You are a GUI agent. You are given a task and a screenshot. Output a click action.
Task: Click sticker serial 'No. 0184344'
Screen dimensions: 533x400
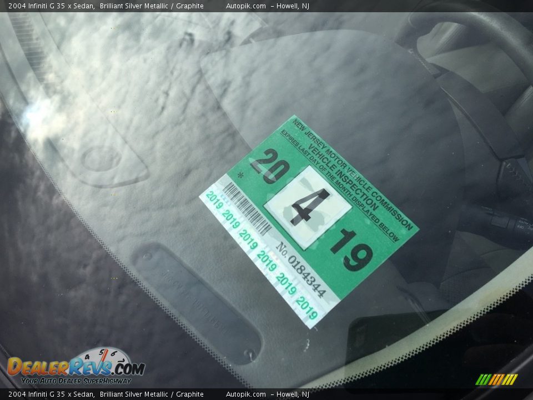pyautogui.click(x=301, y=269)
